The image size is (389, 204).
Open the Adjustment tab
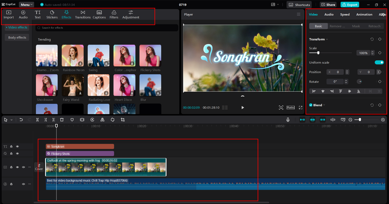click(131, 15)
